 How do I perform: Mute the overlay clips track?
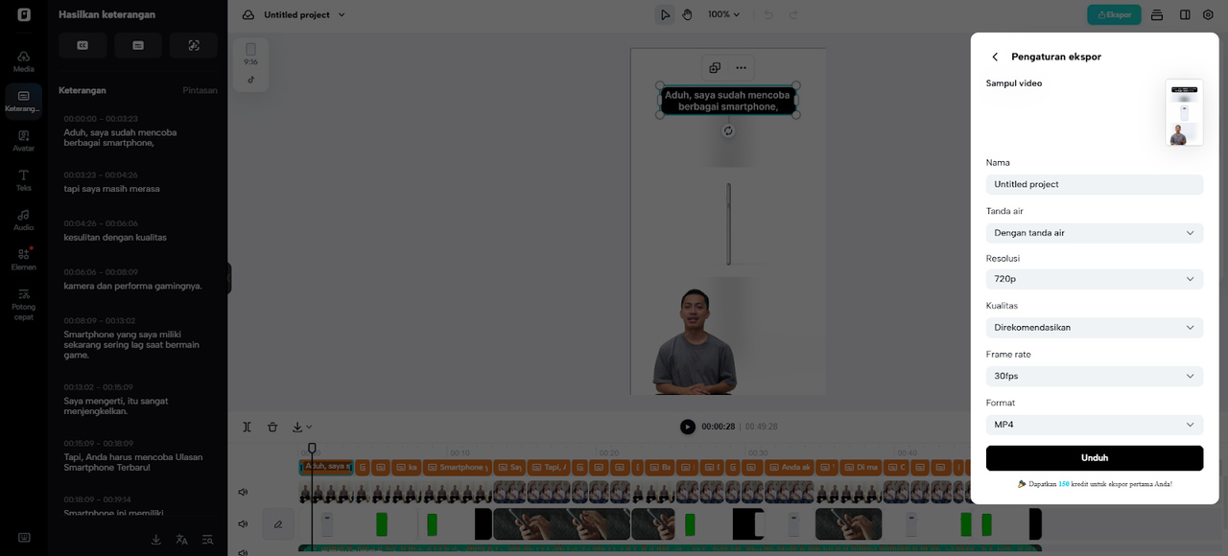243,524
